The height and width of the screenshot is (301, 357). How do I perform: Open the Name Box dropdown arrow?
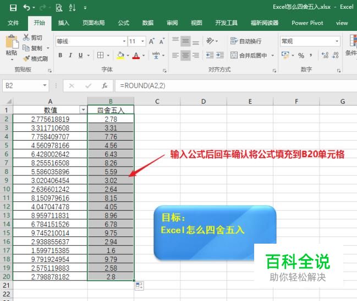[x=45, y=85]
